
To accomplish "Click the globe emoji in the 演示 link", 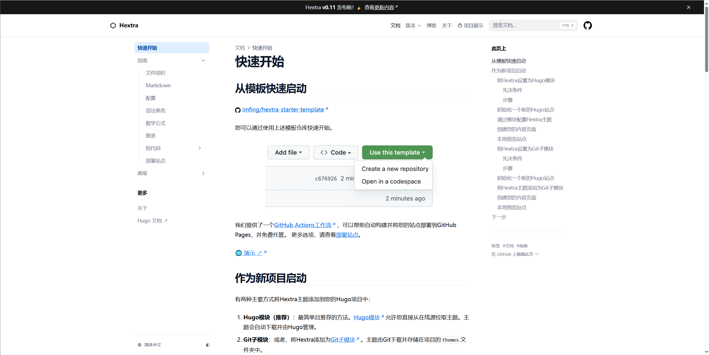I will pyautogui.click(x=239, y=253).
